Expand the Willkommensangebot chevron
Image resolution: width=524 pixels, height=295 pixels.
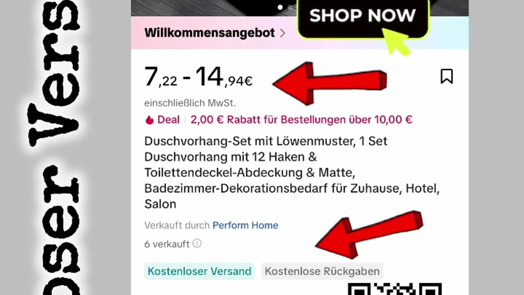282,33
